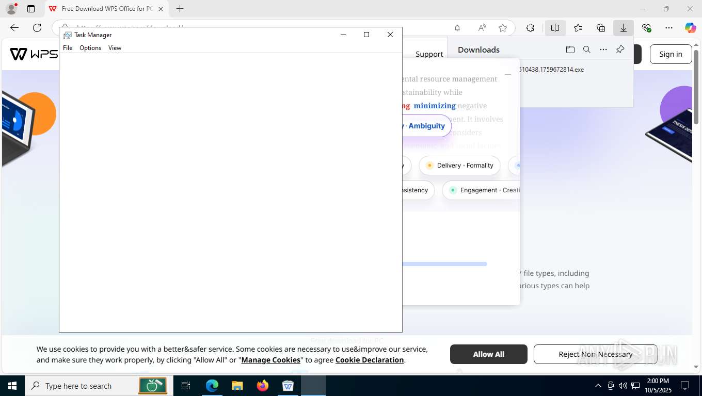Screen dimensions: 702x396
Task: Click the volume icon in system tray
Action: click(x=623, y=386)
